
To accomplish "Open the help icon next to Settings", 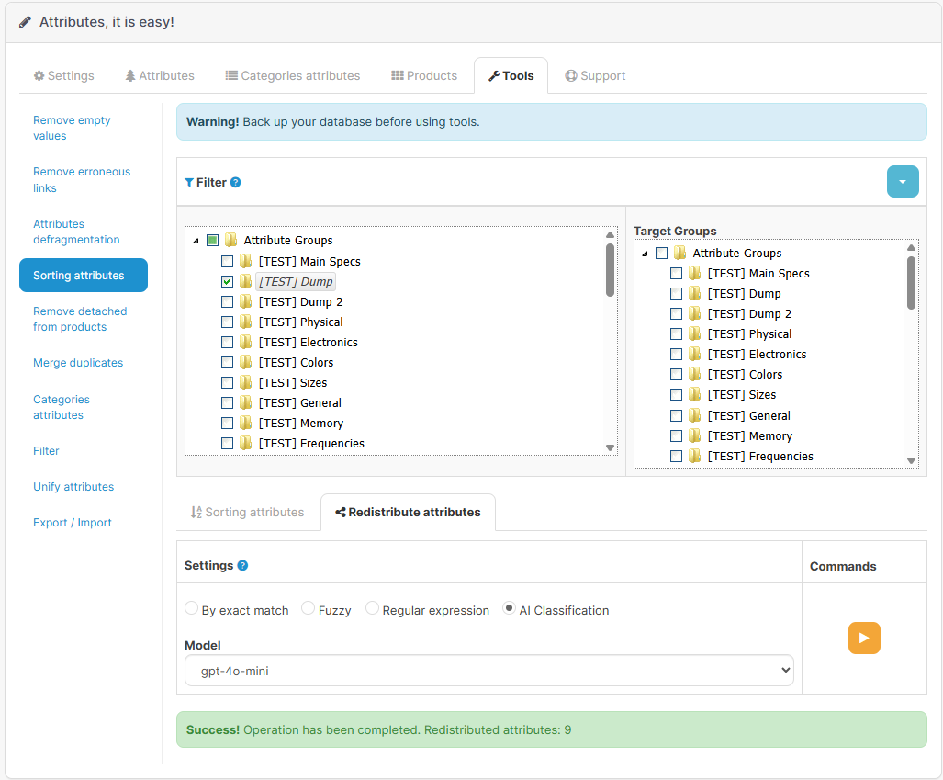I will tap(241, 566).
